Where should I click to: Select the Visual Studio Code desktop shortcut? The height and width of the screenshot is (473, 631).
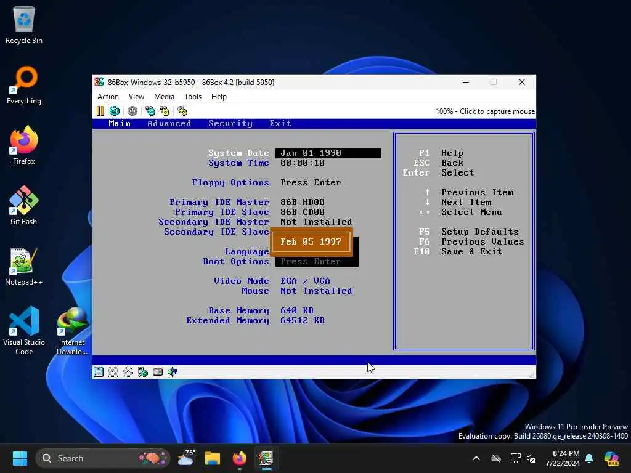[24, 331]
